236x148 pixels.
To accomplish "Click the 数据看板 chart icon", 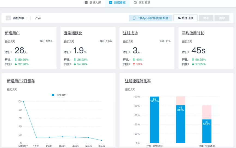I will (111, 2).
